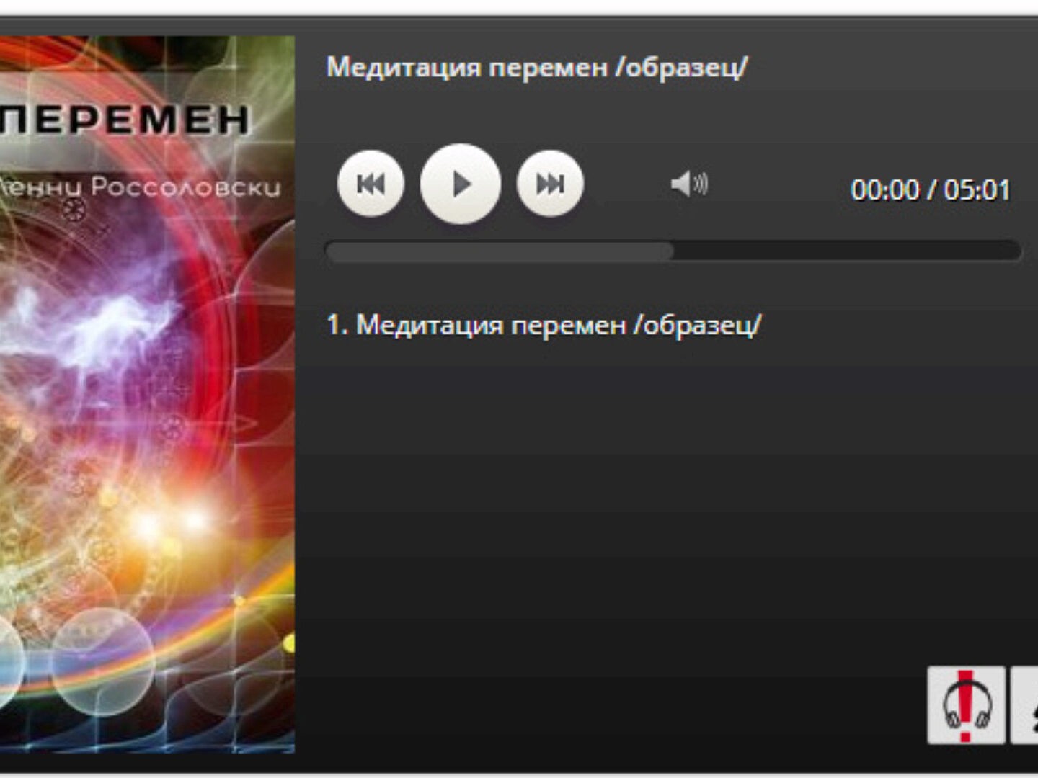
Task: Click the header title Медитация перемен /образец/
Action: [x=537, y=67]
